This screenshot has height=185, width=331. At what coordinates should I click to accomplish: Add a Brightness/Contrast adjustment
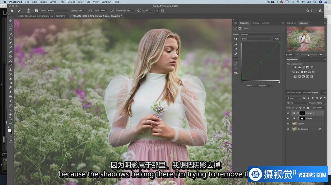click(295, 67)
